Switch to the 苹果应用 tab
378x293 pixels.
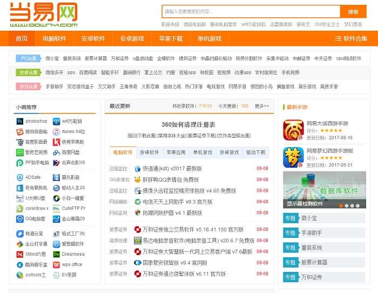point(176,152)
